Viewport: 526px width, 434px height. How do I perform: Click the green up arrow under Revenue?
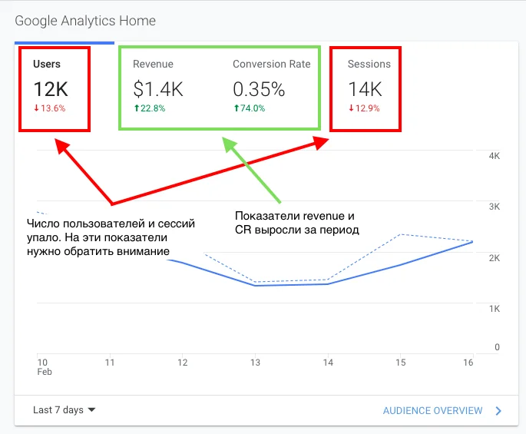[136, 108]
